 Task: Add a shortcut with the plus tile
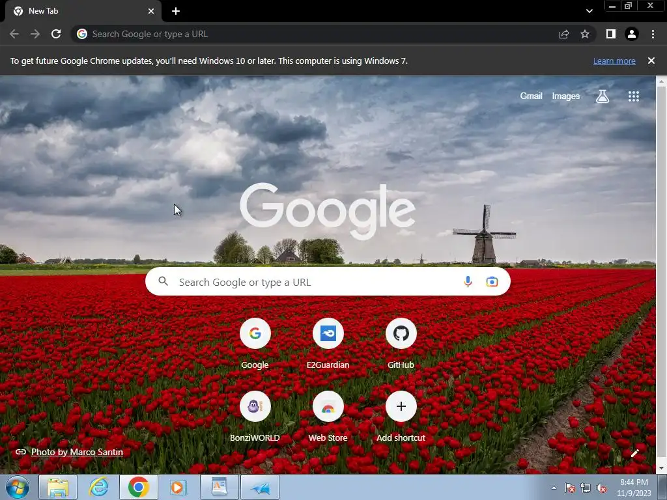401,417
